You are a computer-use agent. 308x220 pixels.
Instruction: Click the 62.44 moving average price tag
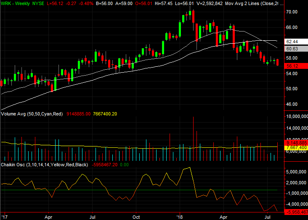296,42
